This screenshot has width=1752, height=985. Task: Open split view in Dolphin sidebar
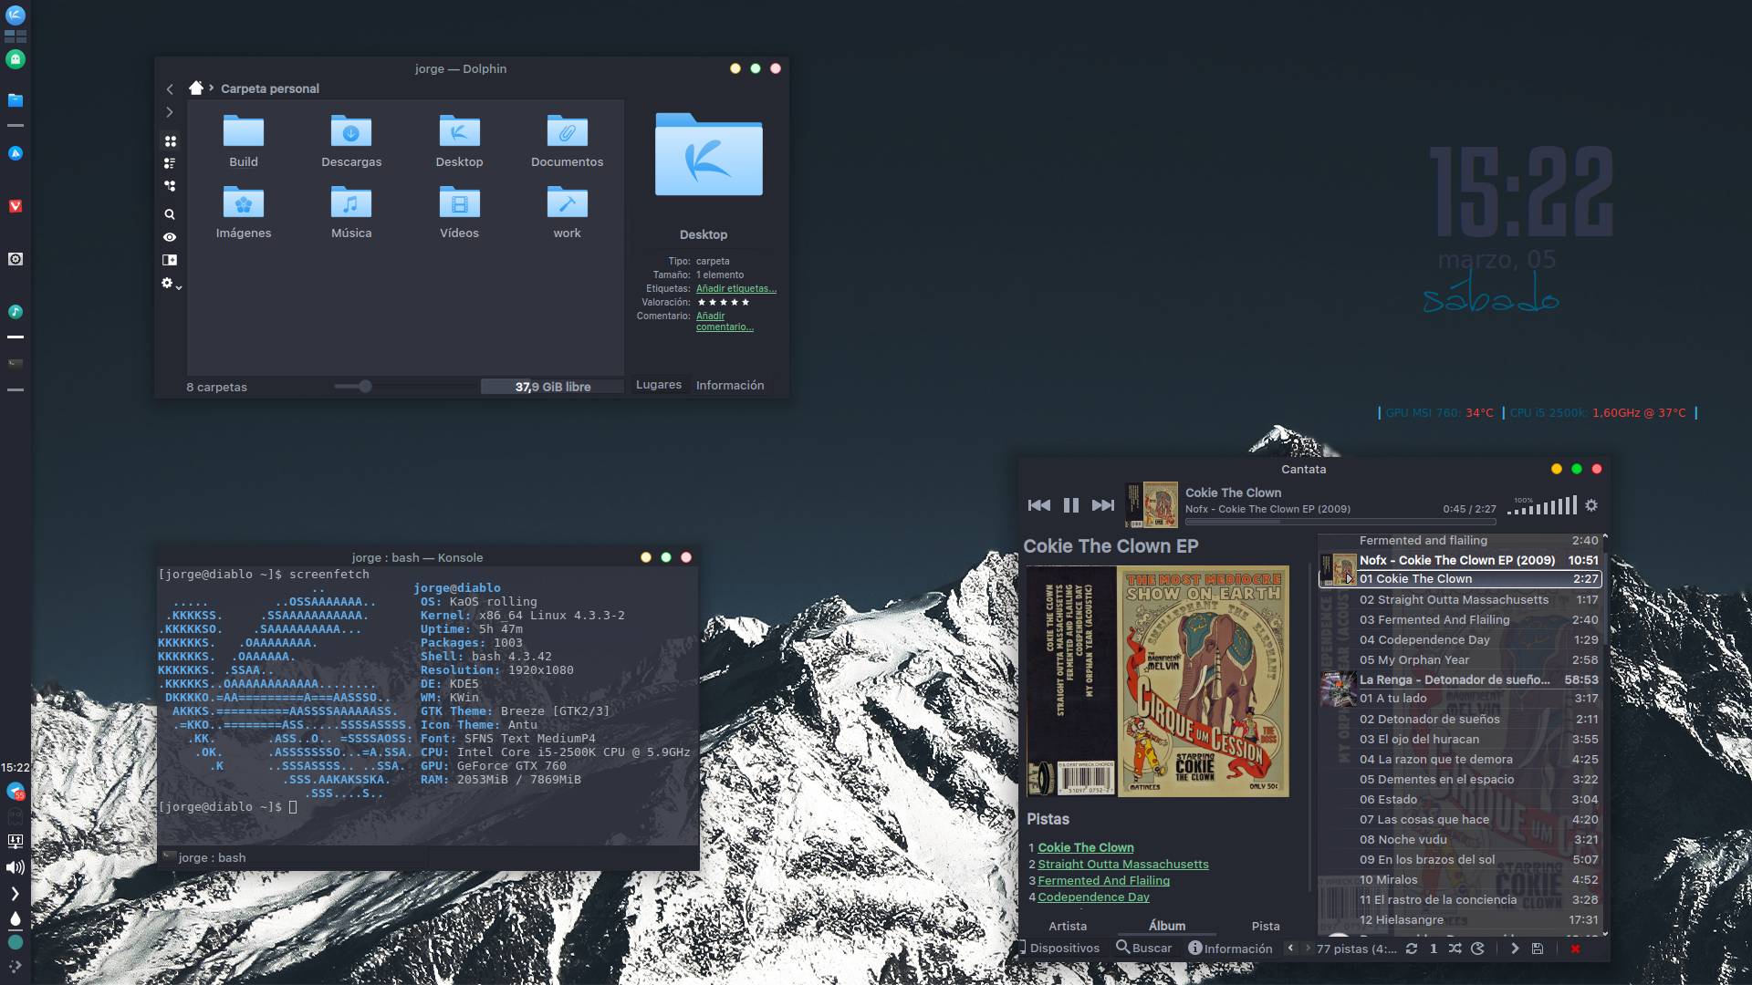[x=170, y=260]
